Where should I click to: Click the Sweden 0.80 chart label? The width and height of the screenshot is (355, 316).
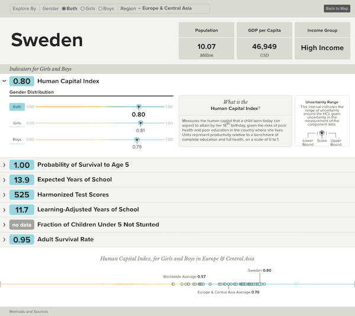[x=260, y=271]
